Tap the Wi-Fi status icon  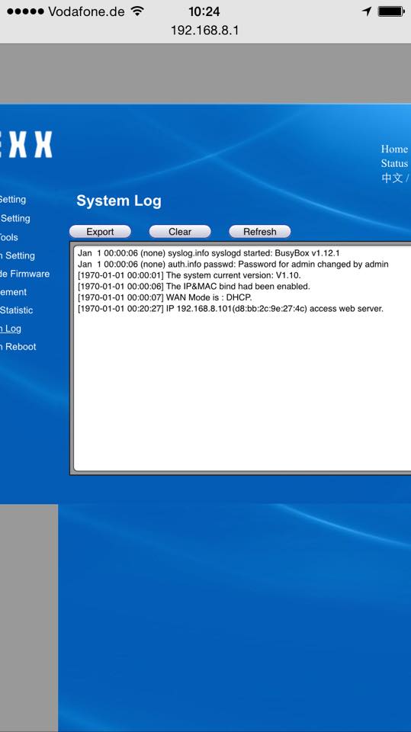137,11
